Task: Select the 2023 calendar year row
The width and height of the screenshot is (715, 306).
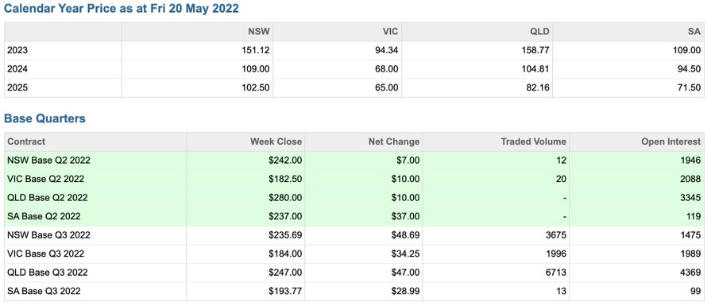Action: pos(354,50)
